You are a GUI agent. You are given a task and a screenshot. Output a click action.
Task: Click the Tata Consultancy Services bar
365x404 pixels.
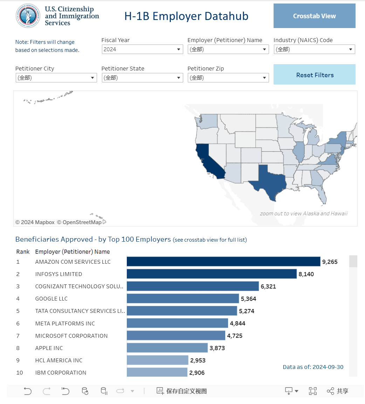(182, 311)
